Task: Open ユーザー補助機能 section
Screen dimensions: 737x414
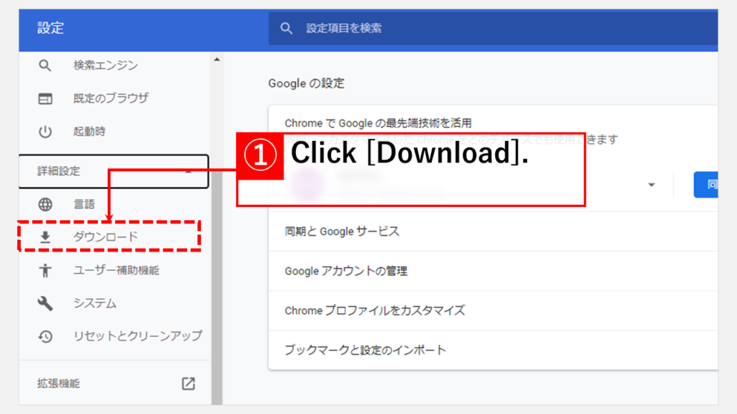Action: pyautogui.click(x=116, y=270)
